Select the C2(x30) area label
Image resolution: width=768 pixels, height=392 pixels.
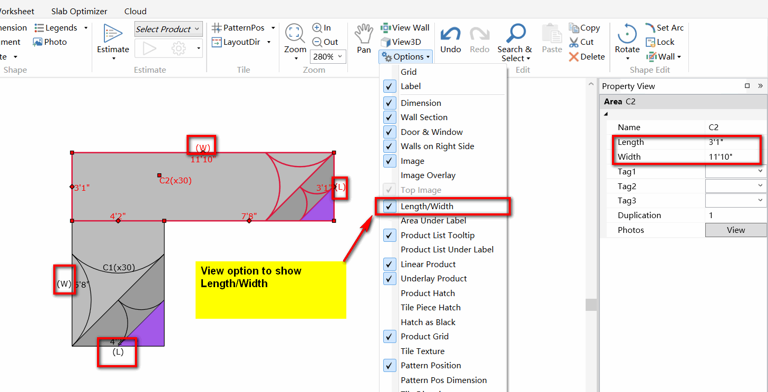coord(176,181)
